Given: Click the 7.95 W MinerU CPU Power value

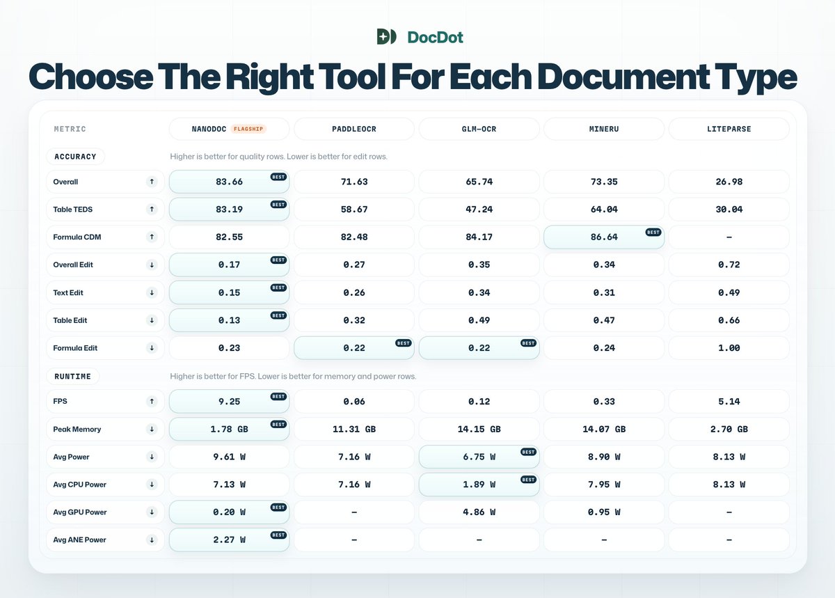Looking at the screenshot, I should [604, 485].
